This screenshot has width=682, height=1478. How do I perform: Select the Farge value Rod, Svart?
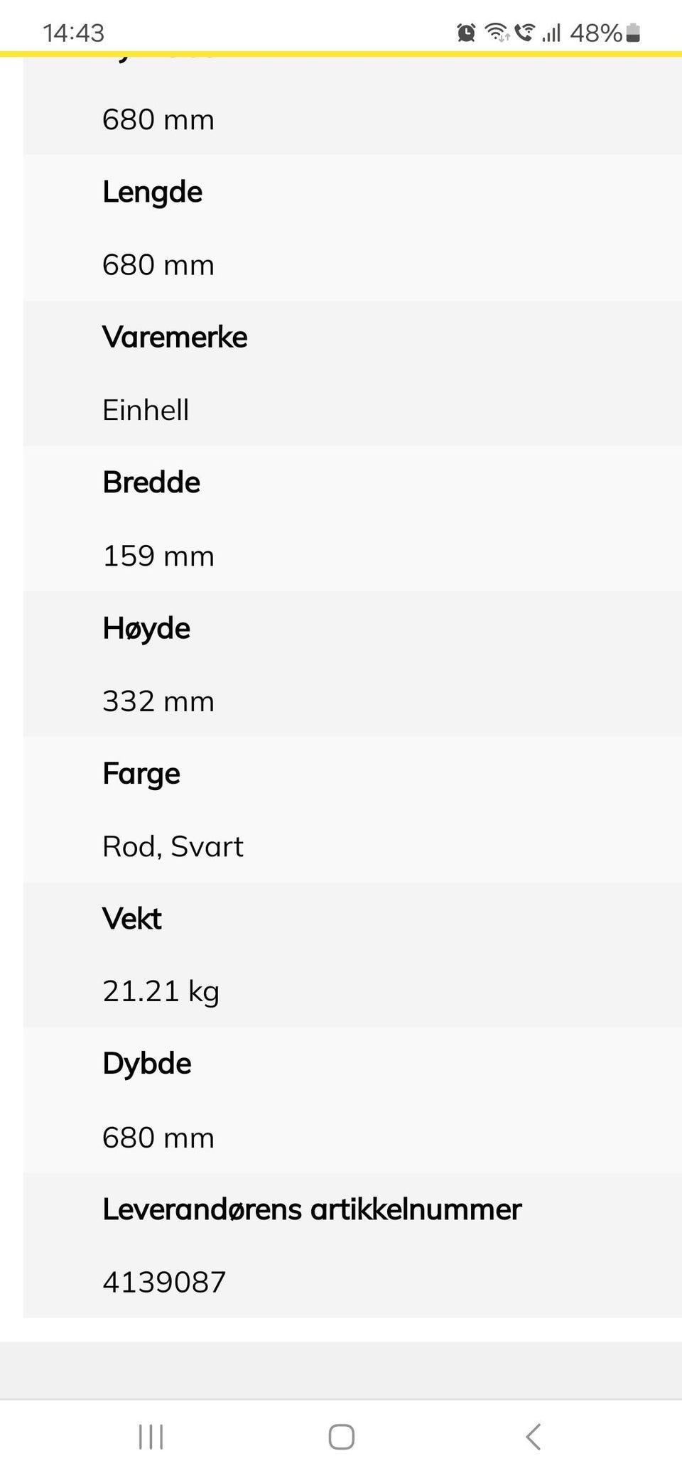173,846
